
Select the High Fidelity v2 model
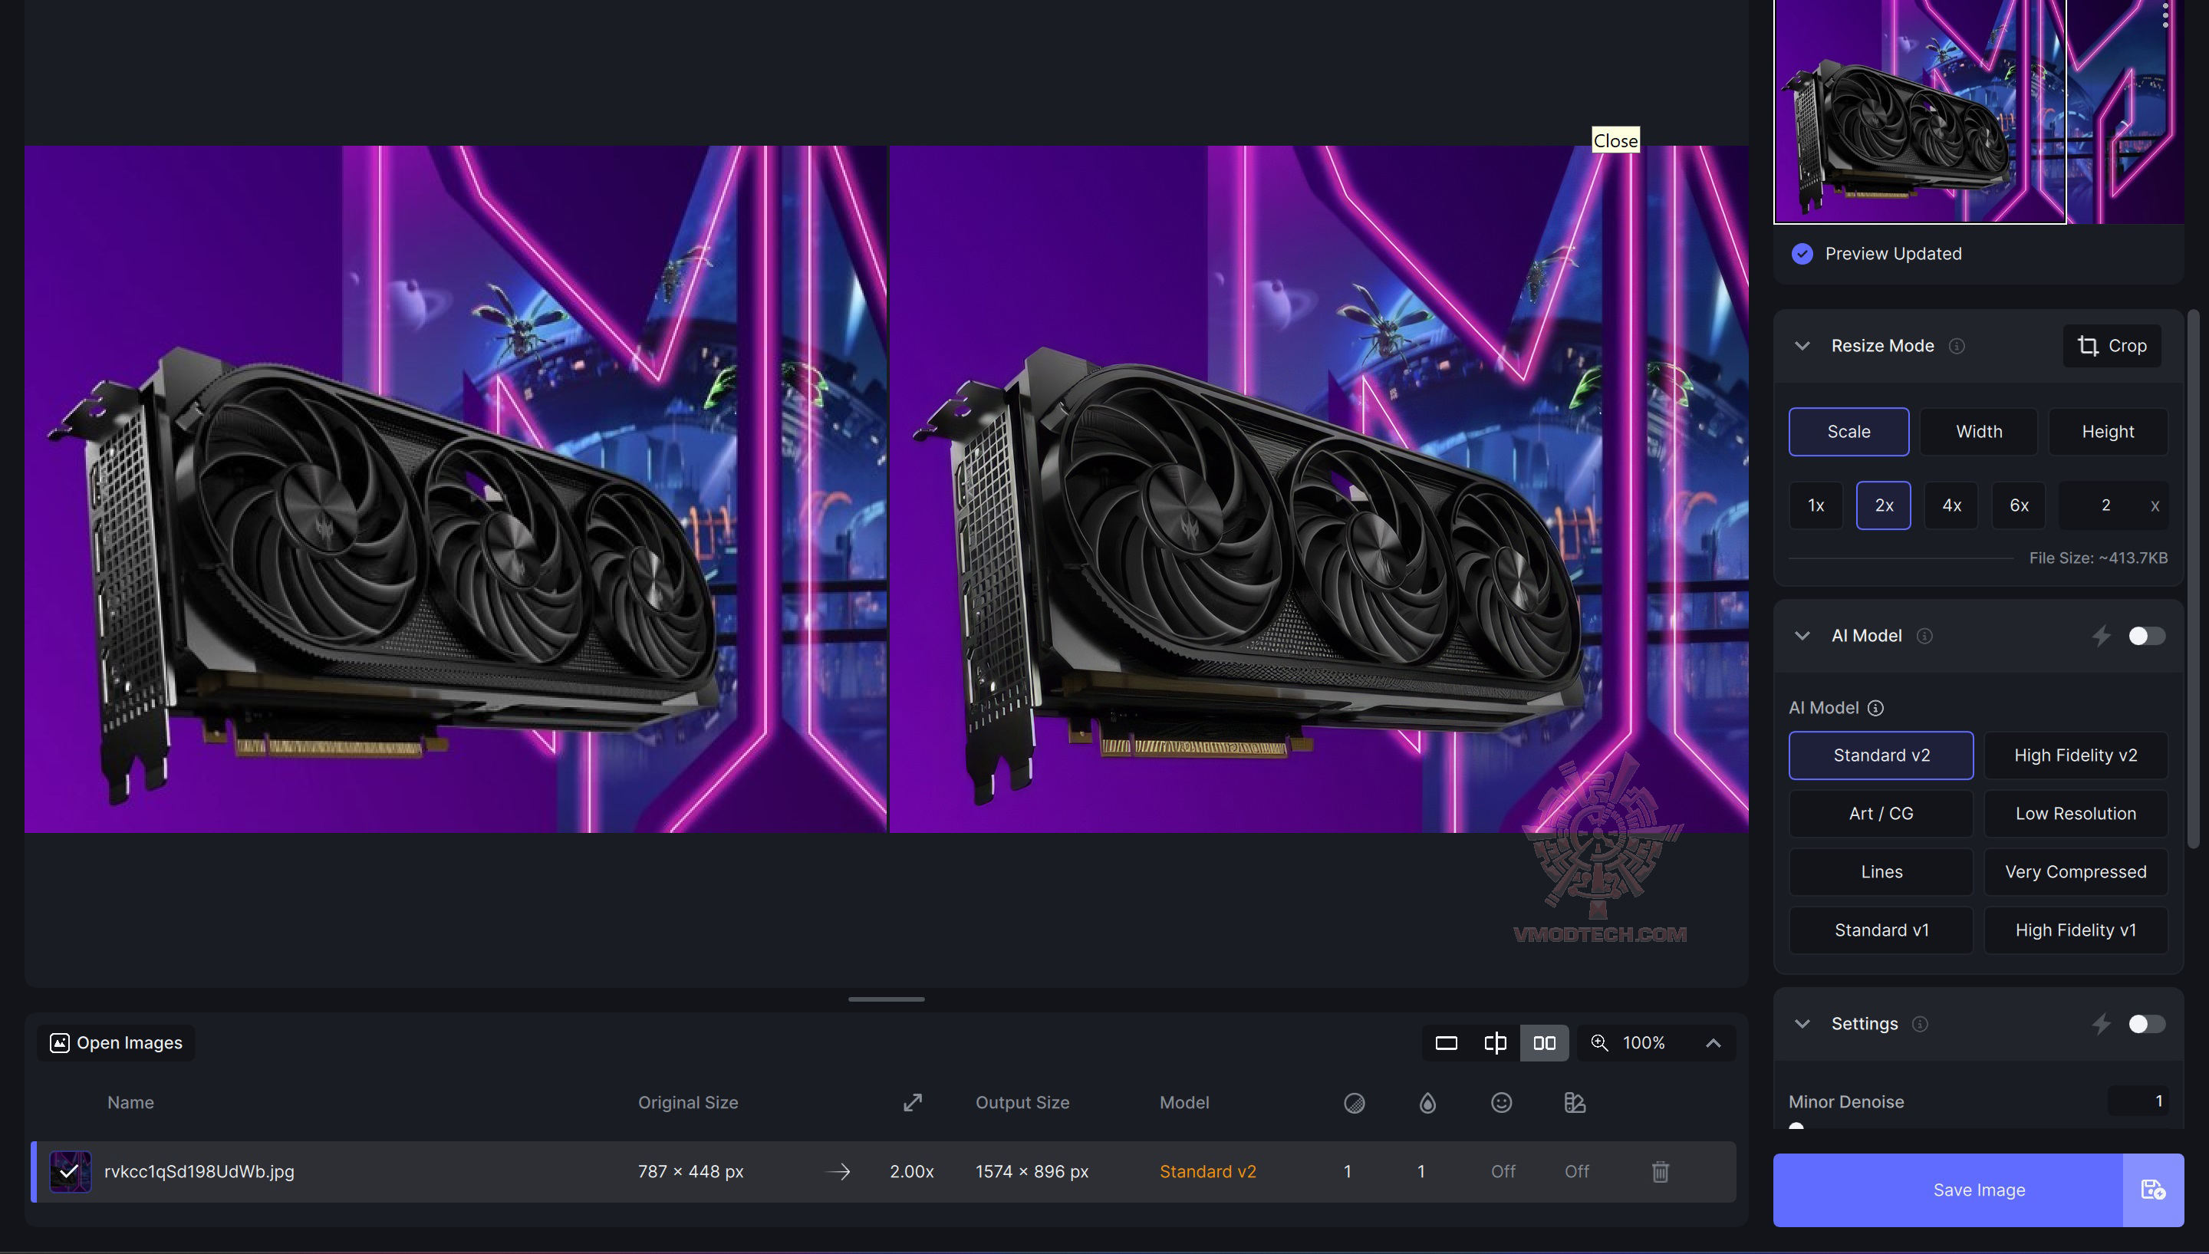tap(2076, 755)
